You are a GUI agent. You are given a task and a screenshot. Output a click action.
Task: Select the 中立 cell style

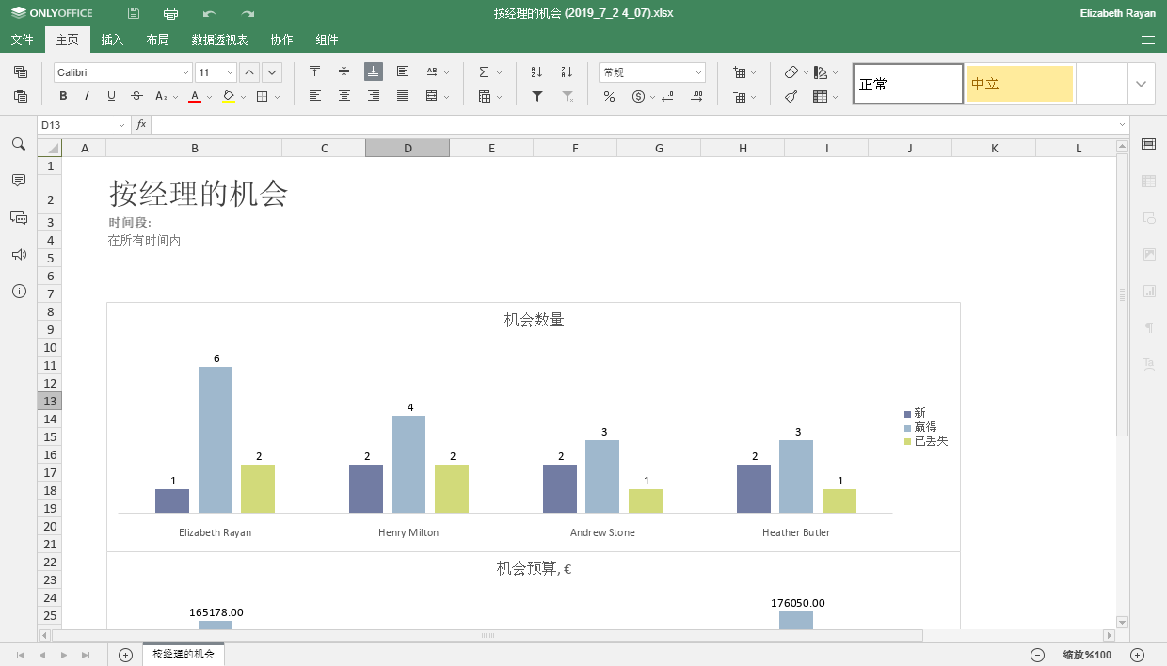click(1019, 84)
